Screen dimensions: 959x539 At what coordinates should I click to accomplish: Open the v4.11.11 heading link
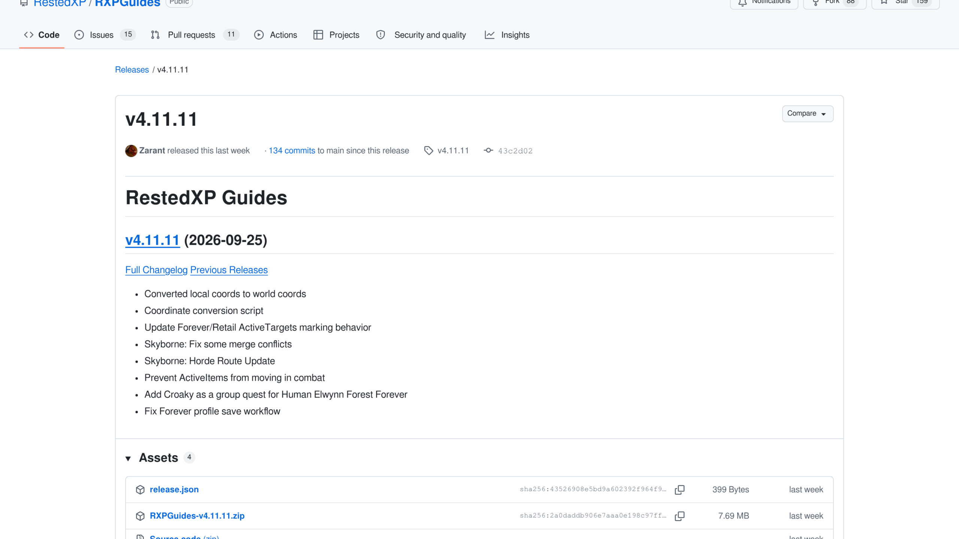[152, 240]
